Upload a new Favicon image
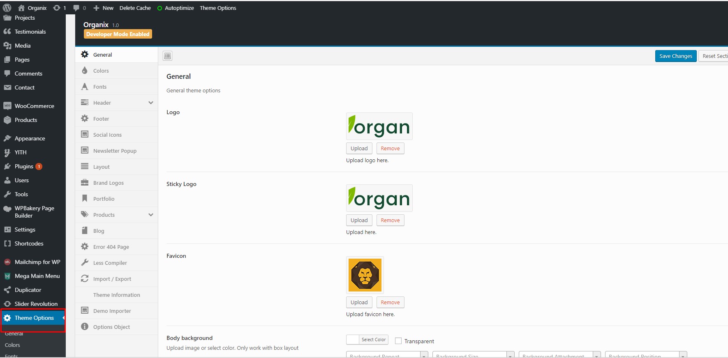728x358 pixels. pyautogui.click(x=359, y=302)
